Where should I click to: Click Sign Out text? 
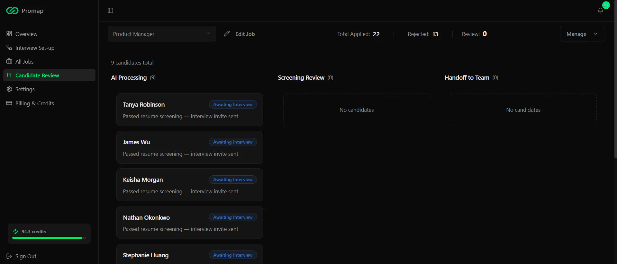point(26,256)
